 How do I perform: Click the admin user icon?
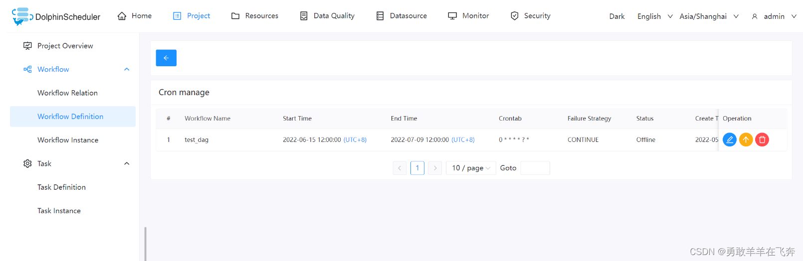pos(755,16)
